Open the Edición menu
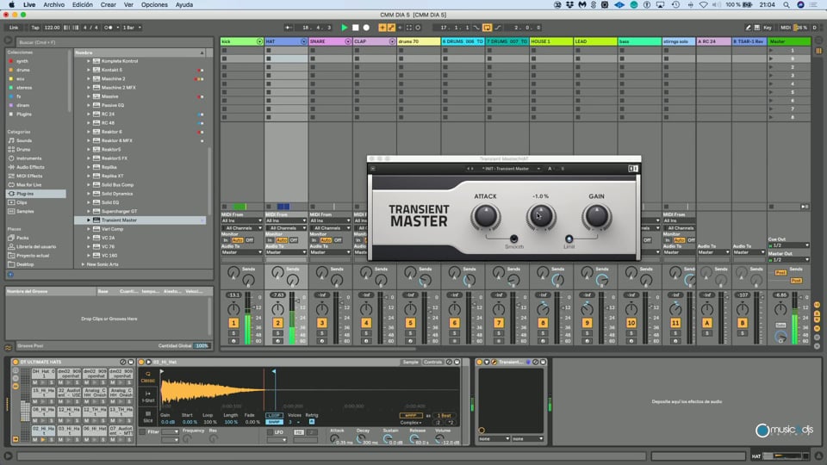Image resolution: width=827 pixels, height=465 pixels. [83, 5]
